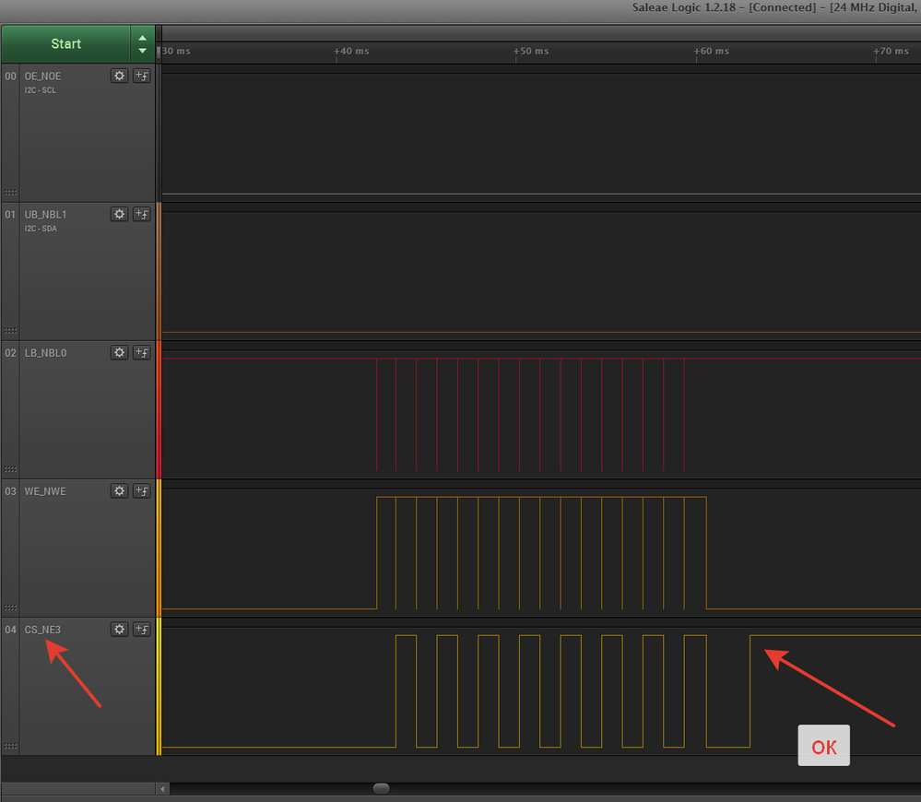This screenshot has width=921, height=802.
Task: Click the +40 ms time ruler mark
Action: [x=352, y=51]
